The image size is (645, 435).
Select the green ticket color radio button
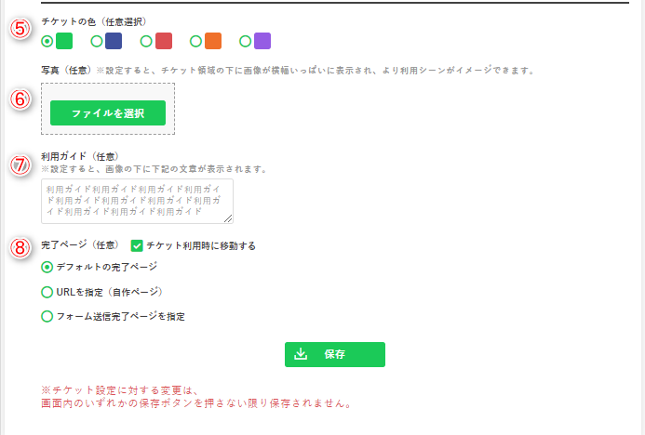(x=47, y=41)
